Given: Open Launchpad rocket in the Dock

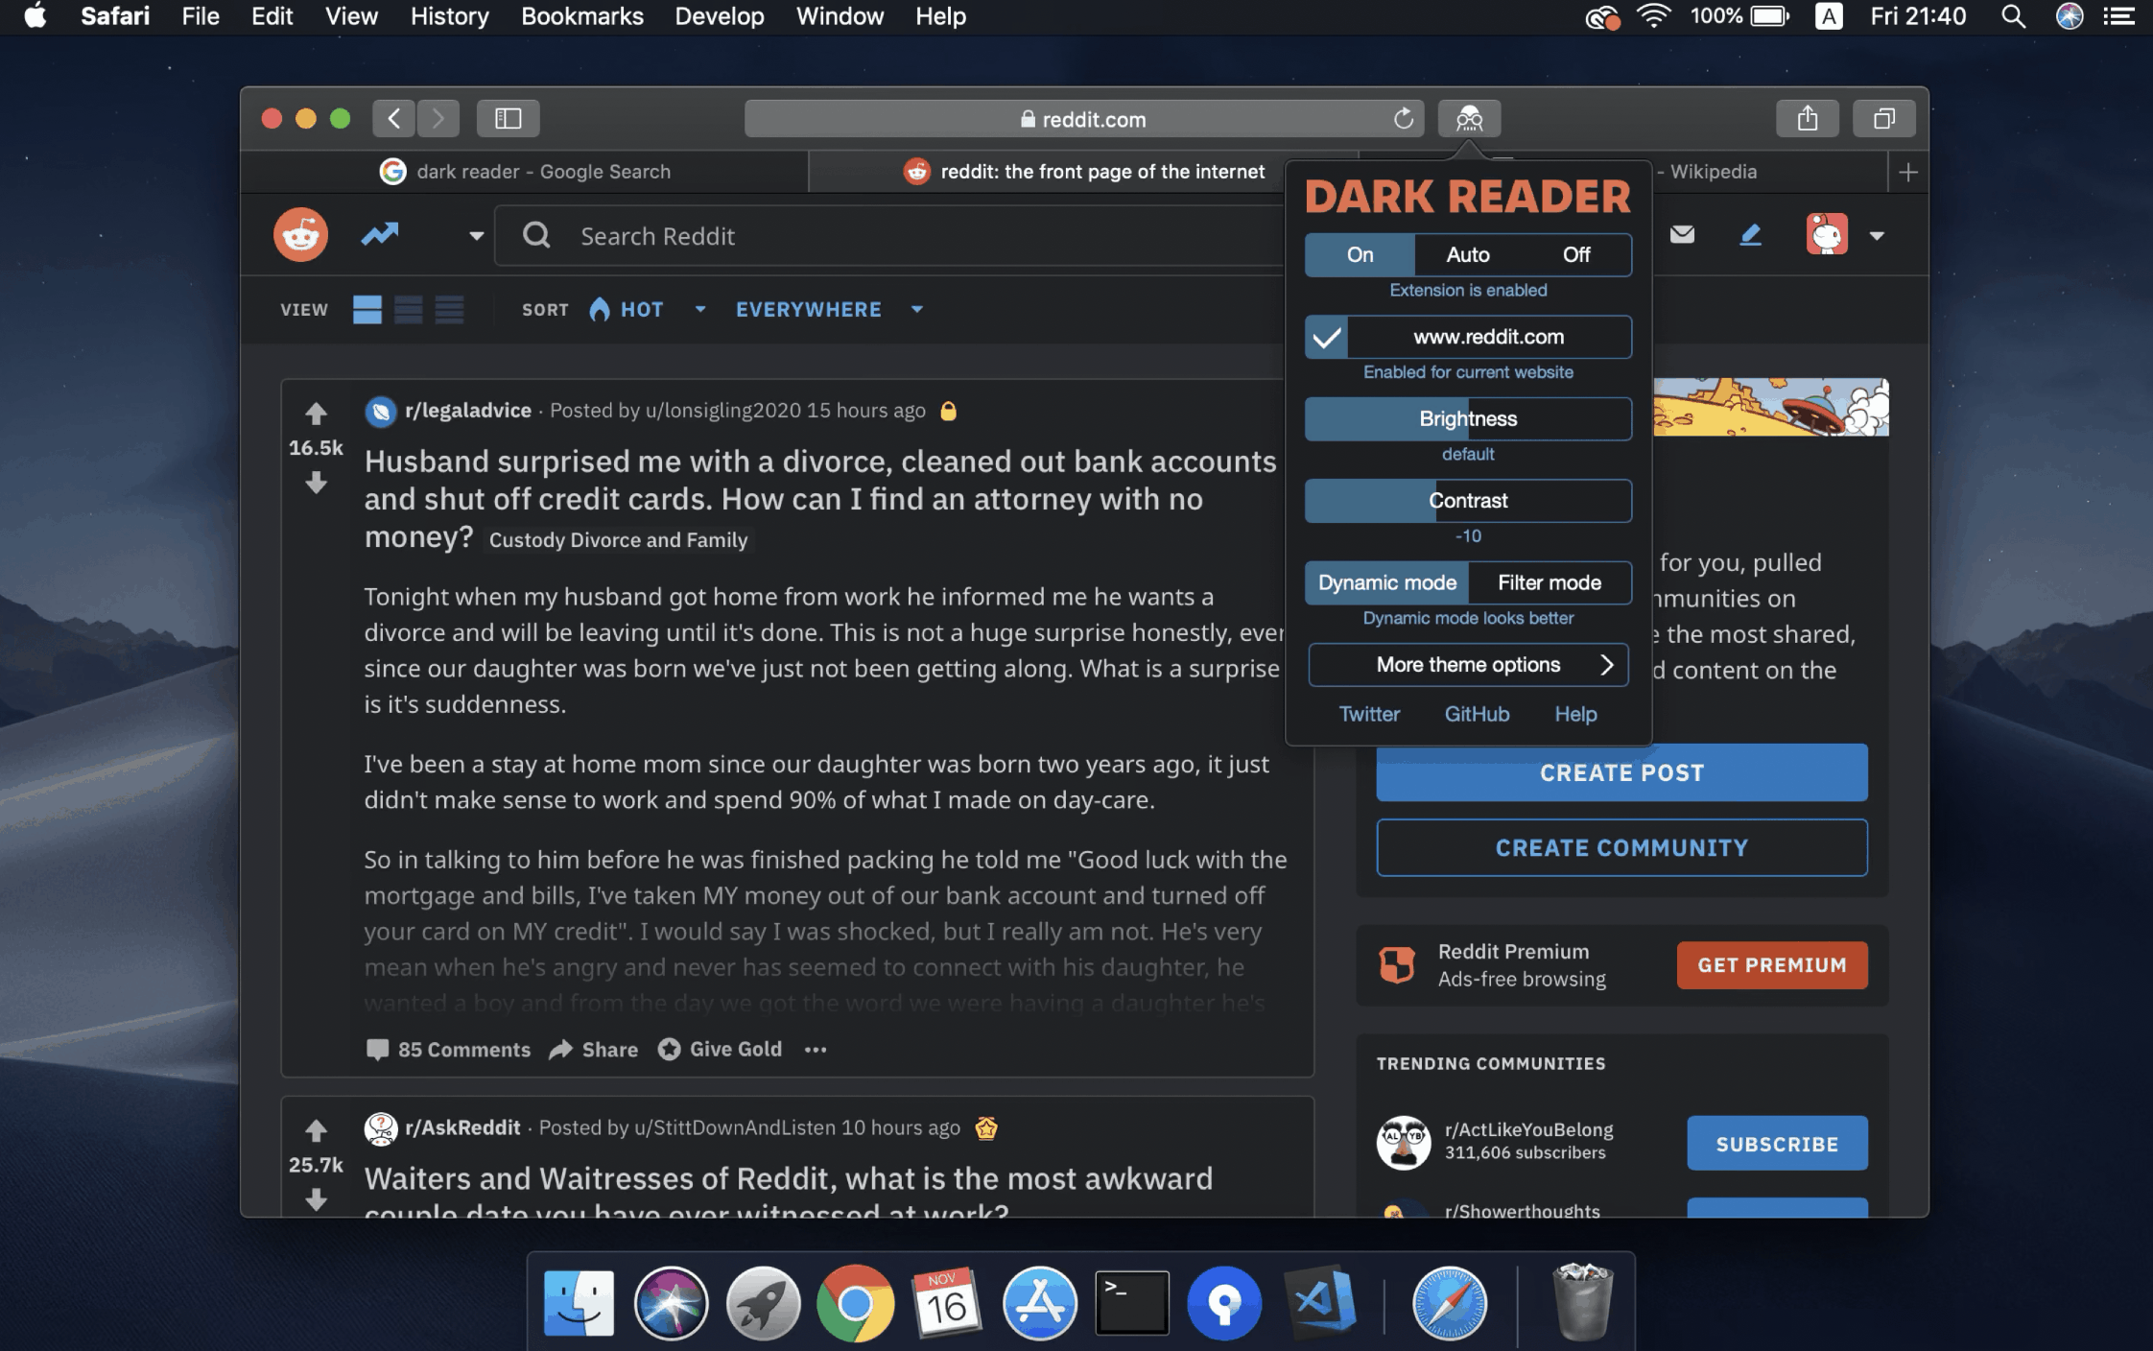Looking at the screenshot, I should (763, 1303).
